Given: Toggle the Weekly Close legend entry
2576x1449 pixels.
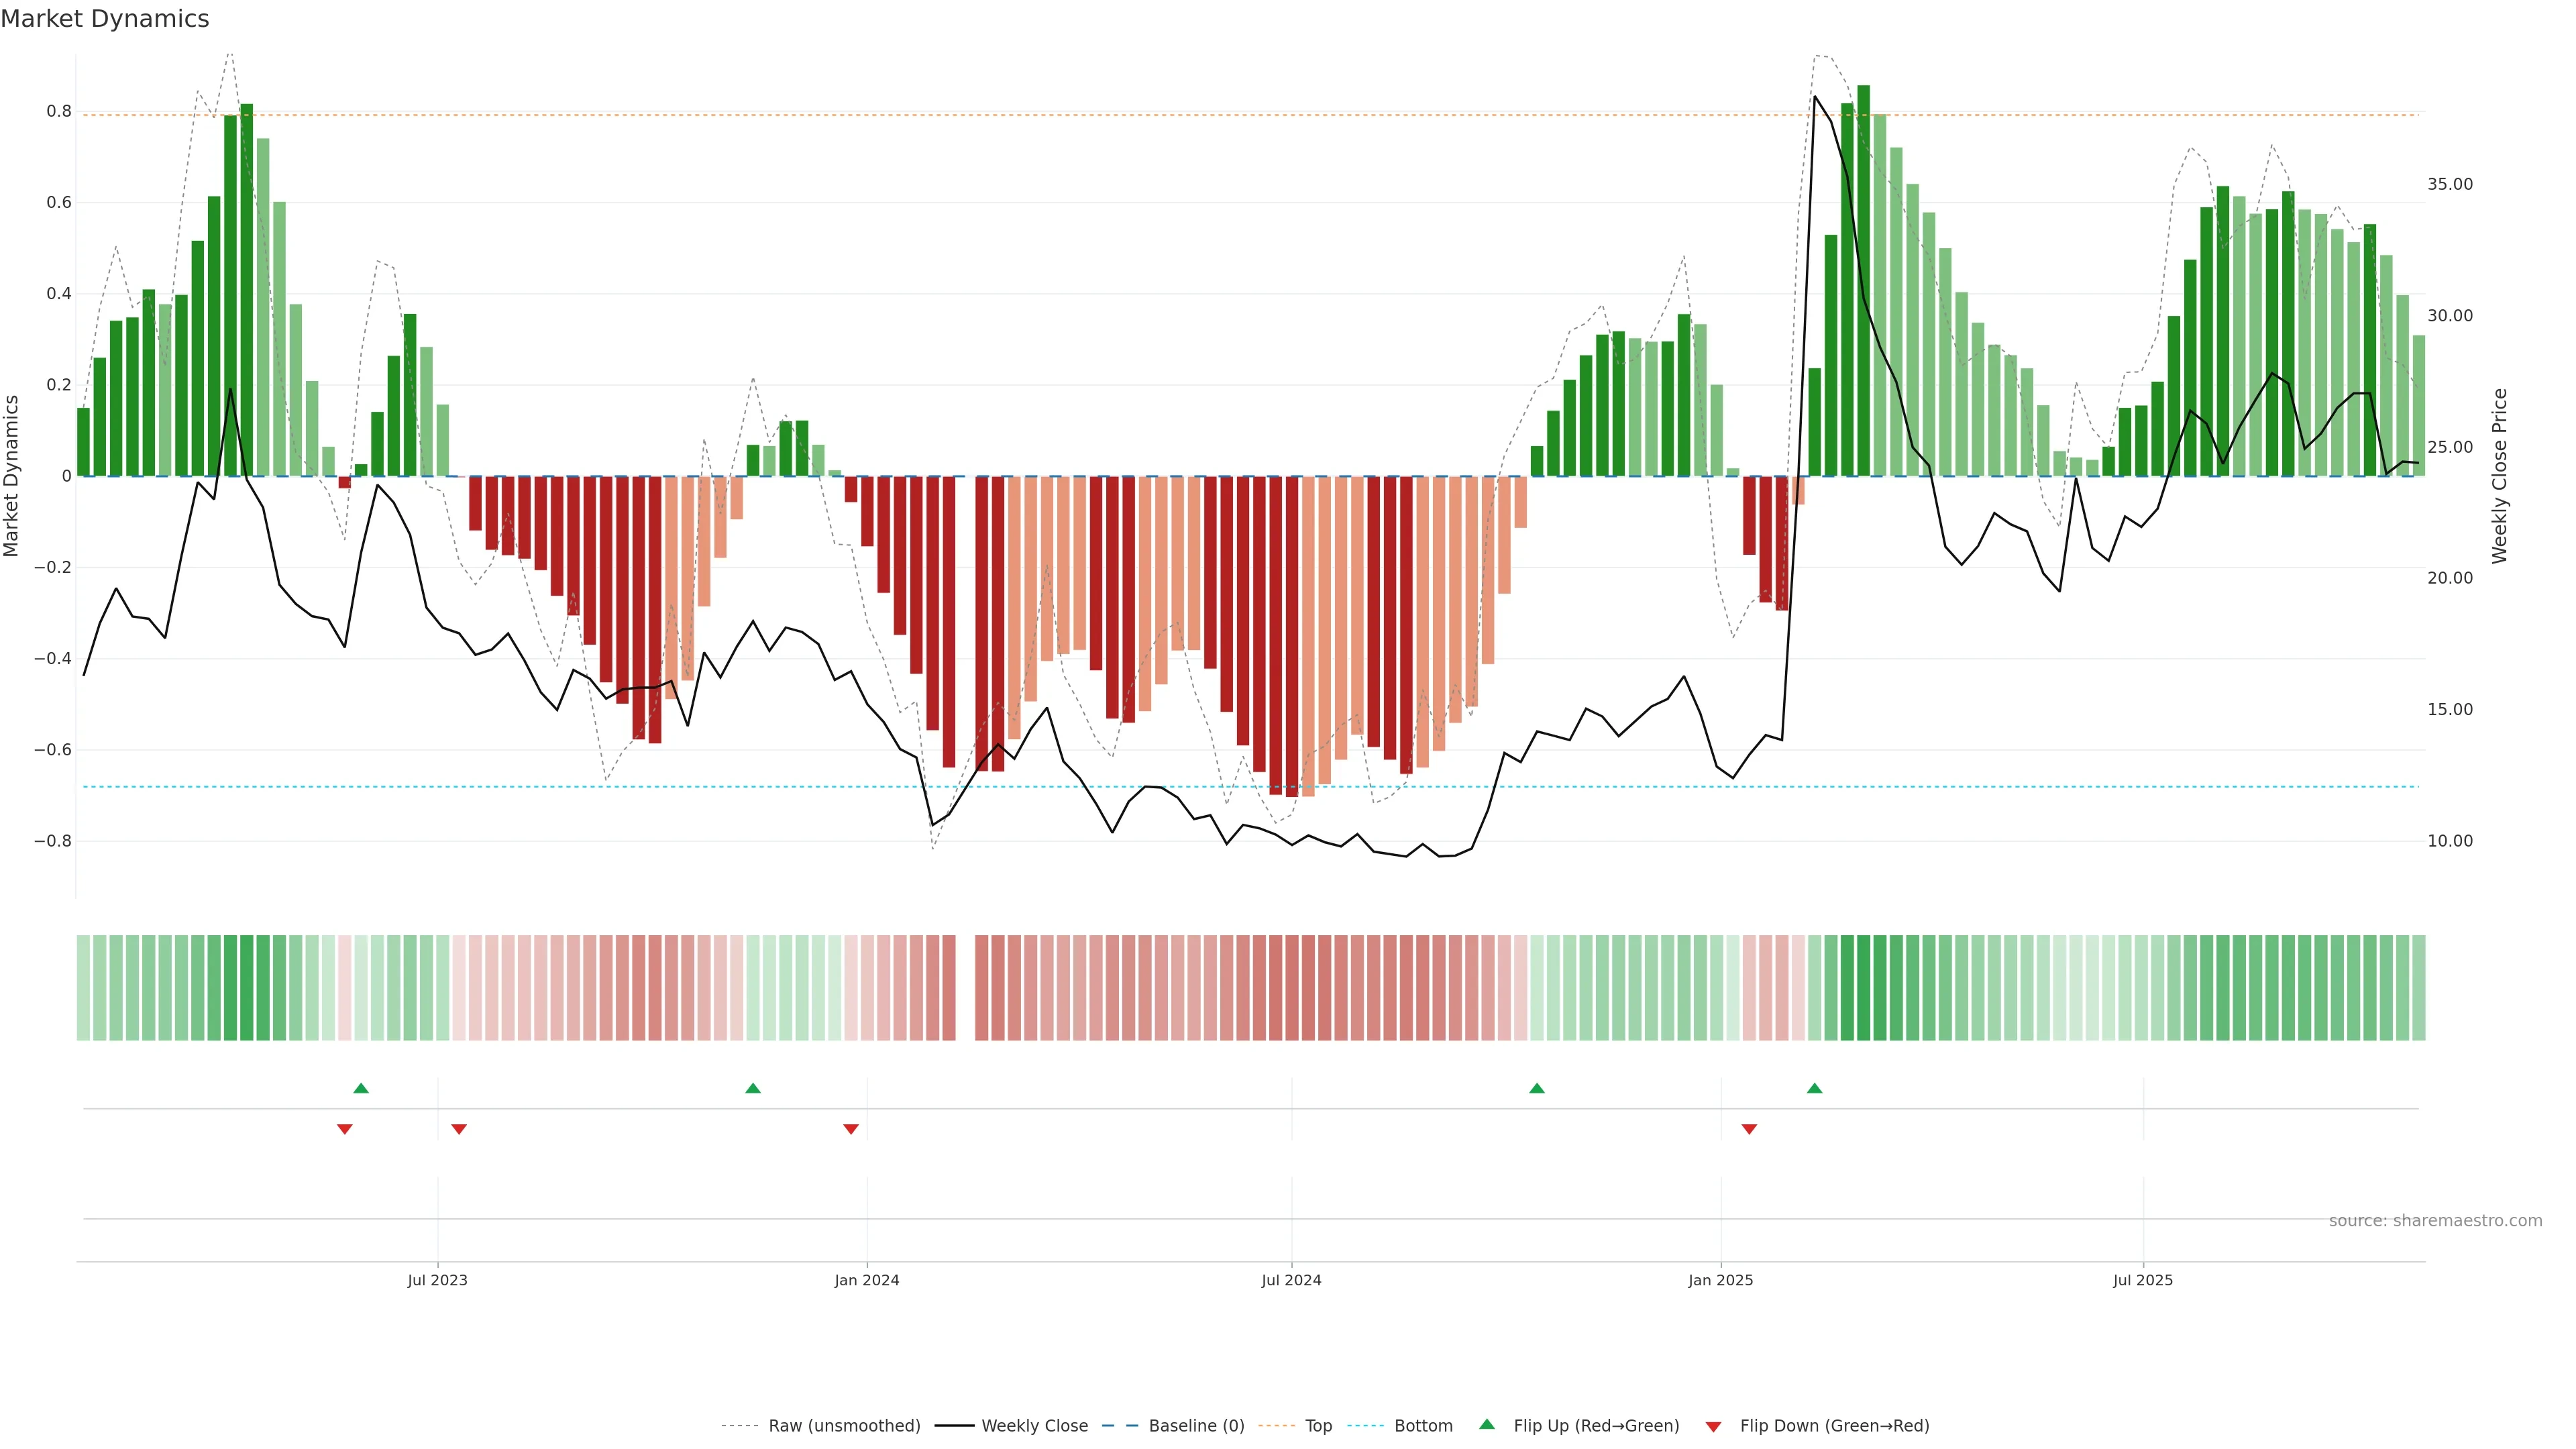Looking at the screenshot, I should 1034,1426.
